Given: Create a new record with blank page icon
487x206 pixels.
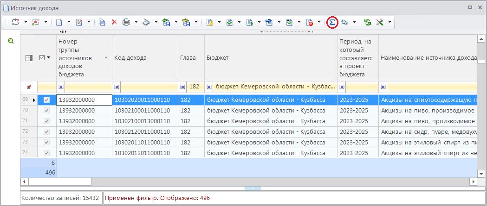Looking at the screenshot, I should [x=59, y=22].
